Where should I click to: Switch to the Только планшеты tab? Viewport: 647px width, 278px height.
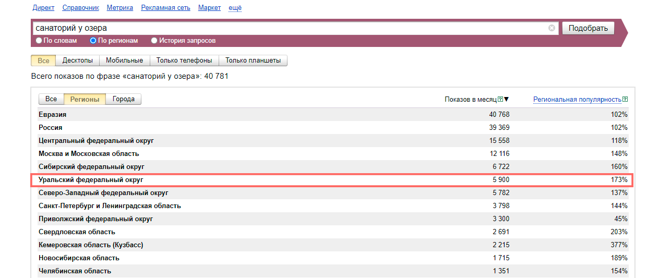(253, 61)
